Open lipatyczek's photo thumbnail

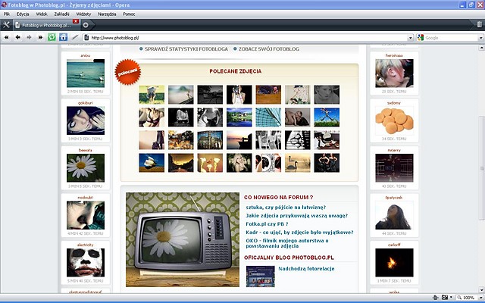(394, 215)
